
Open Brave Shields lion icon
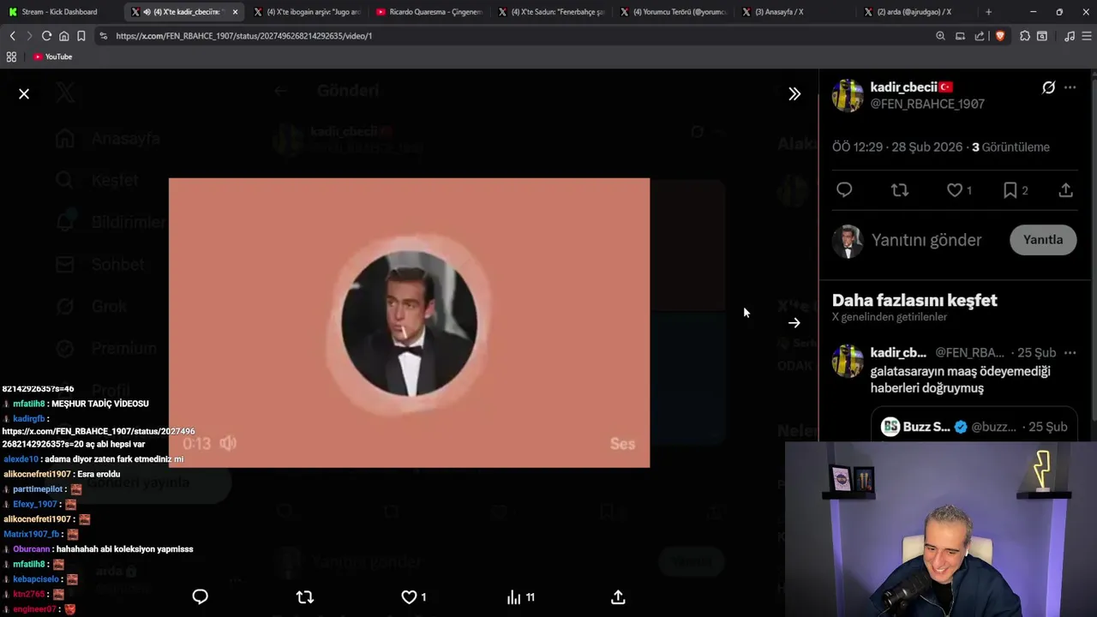pos(999,36)
